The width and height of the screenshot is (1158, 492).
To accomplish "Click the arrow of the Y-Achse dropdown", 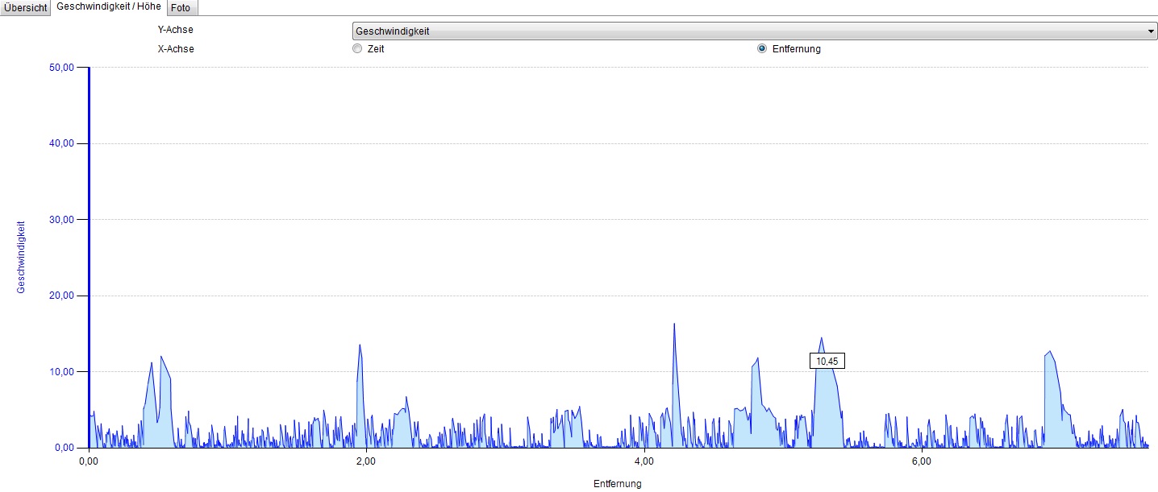I will click(x=1151, y=31).
